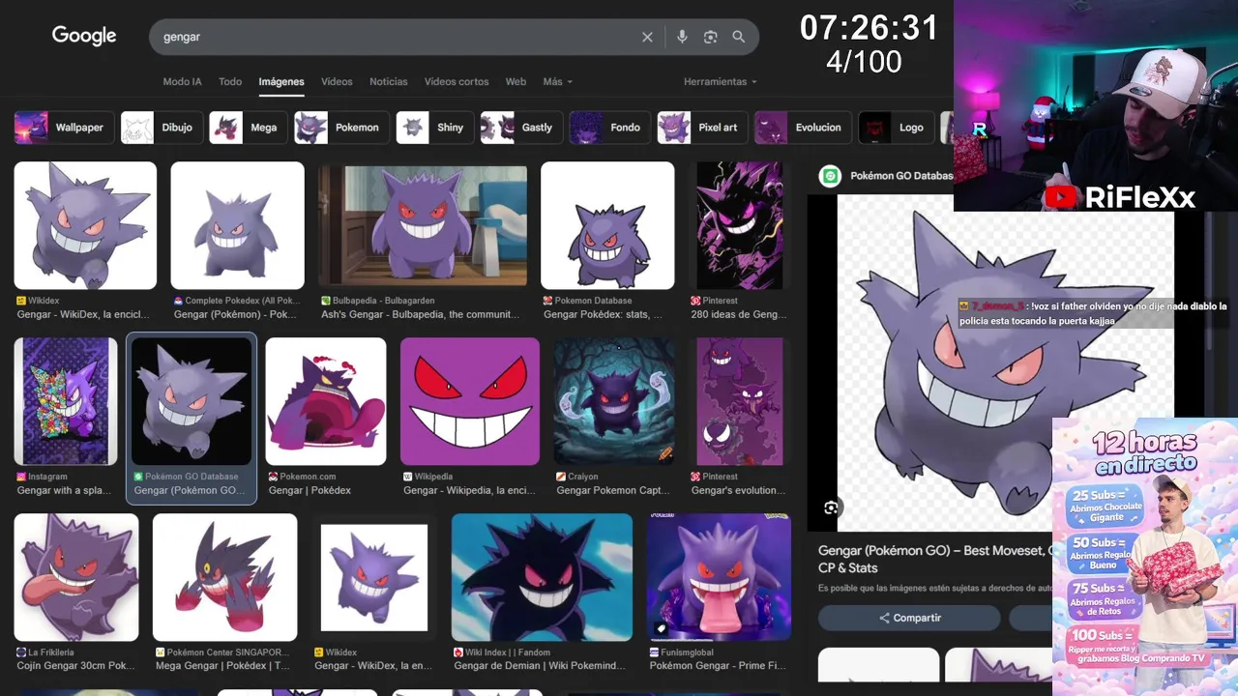Click Funismglobal favicon under figure image
1238x696 pixels.
[x=655, y=652]
